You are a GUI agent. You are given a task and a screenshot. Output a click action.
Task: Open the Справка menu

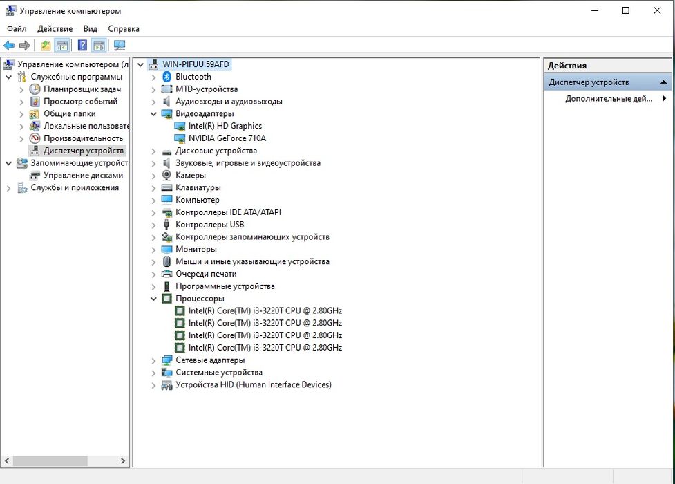pyautogui.click(x=124, y=29)
